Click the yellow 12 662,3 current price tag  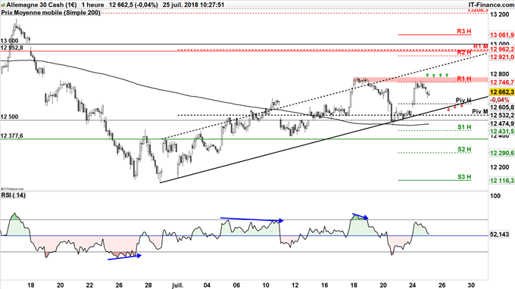pyautogui.click(x=501, y=92)
